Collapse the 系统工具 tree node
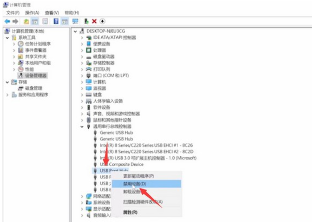This screenshot has width=312, height=222. tap(7, 38)
